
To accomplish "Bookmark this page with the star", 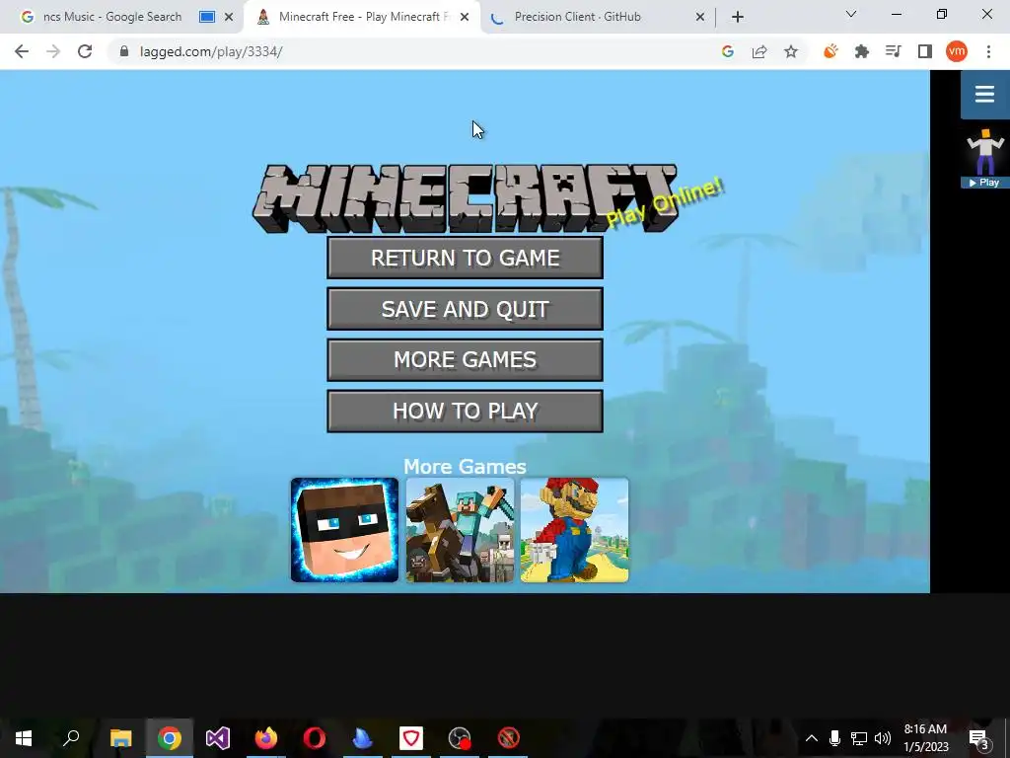I will [x=791, y=51].
